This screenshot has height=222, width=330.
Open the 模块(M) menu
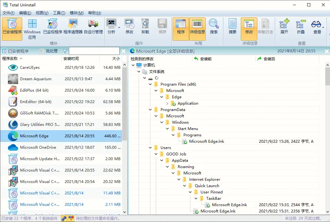76,13
